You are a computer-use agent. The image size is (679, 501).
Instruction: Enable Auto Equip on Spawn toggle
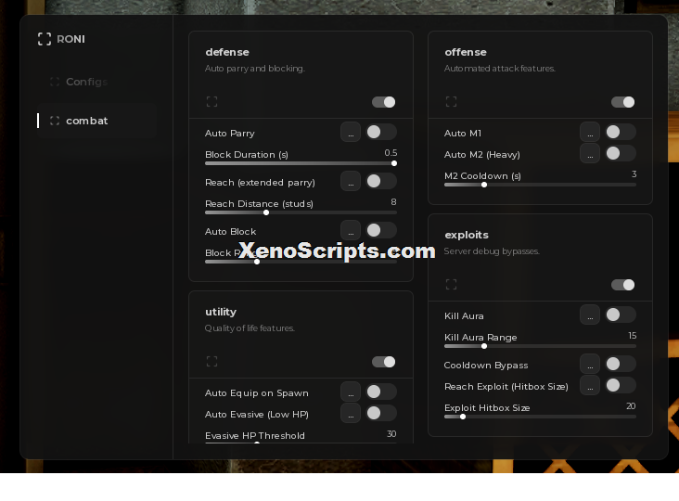point(381,392)
